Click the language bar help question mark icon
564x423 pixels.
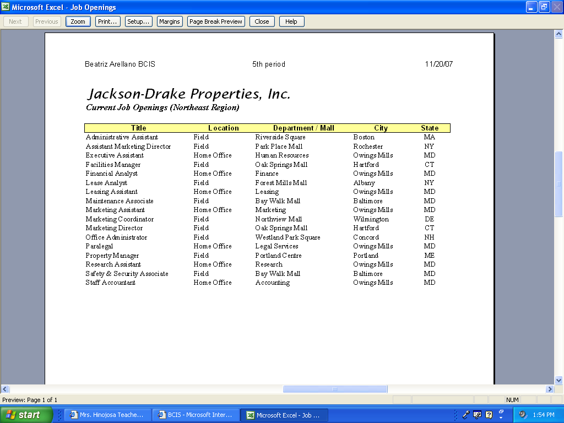tap(489, 415)
